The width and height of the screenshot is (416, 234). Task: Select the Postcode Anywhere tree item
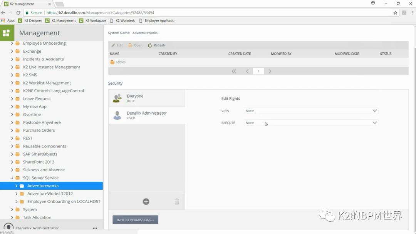click(x=42, y=122)
